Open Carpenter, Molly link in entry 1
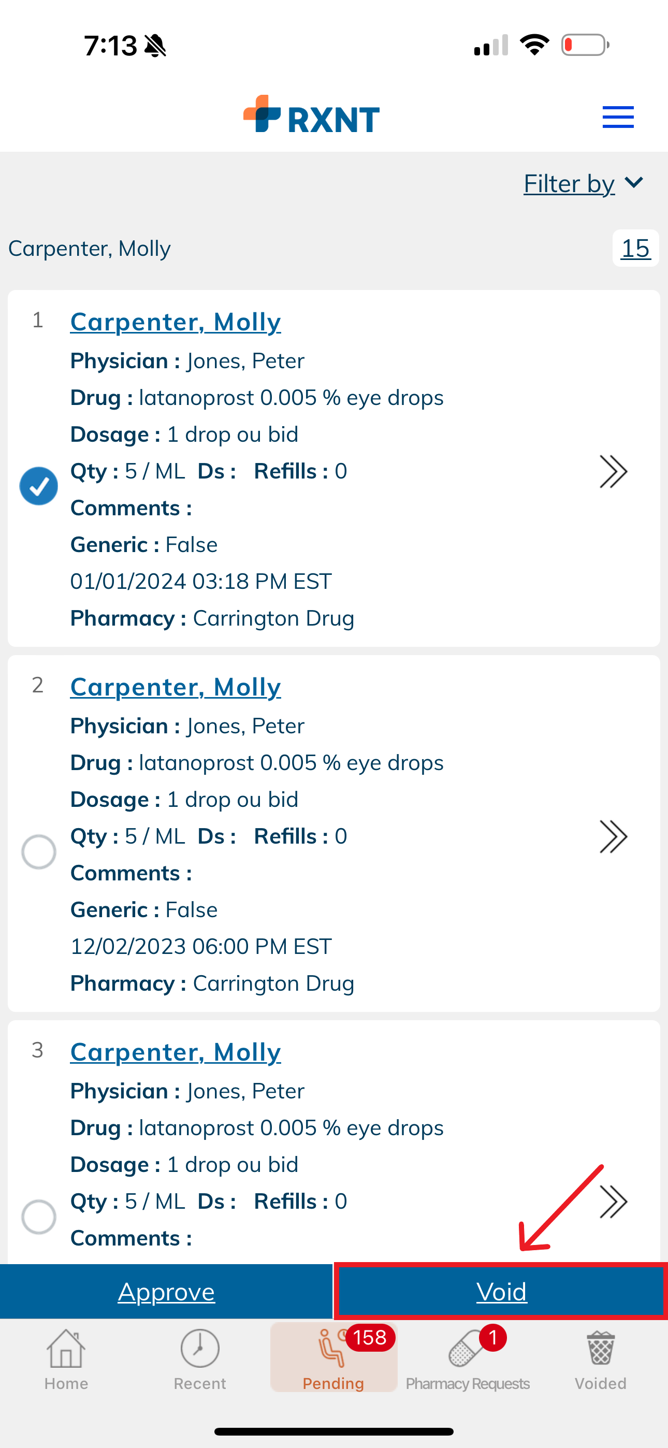 click(x=176, y=322)
